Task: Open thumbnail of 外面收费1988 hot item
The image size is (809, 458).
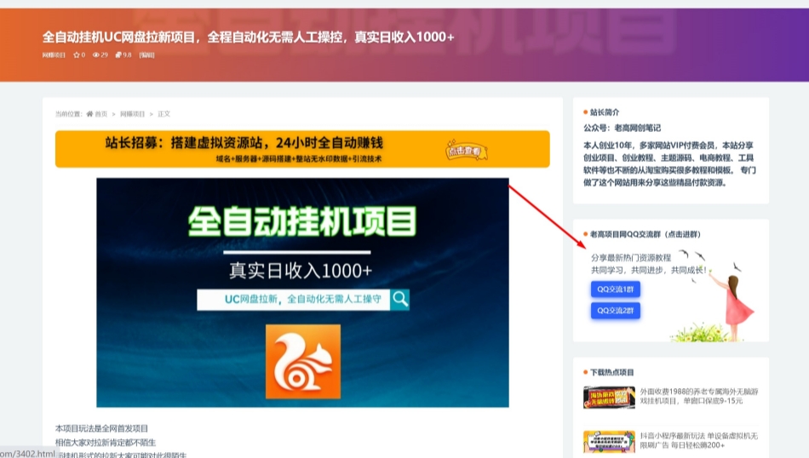Action: point(609,397)
